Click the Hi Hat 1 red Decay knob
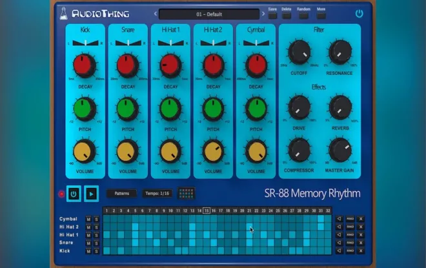Image resolution: width=426 pixels, height=268 pixels. 170,66
